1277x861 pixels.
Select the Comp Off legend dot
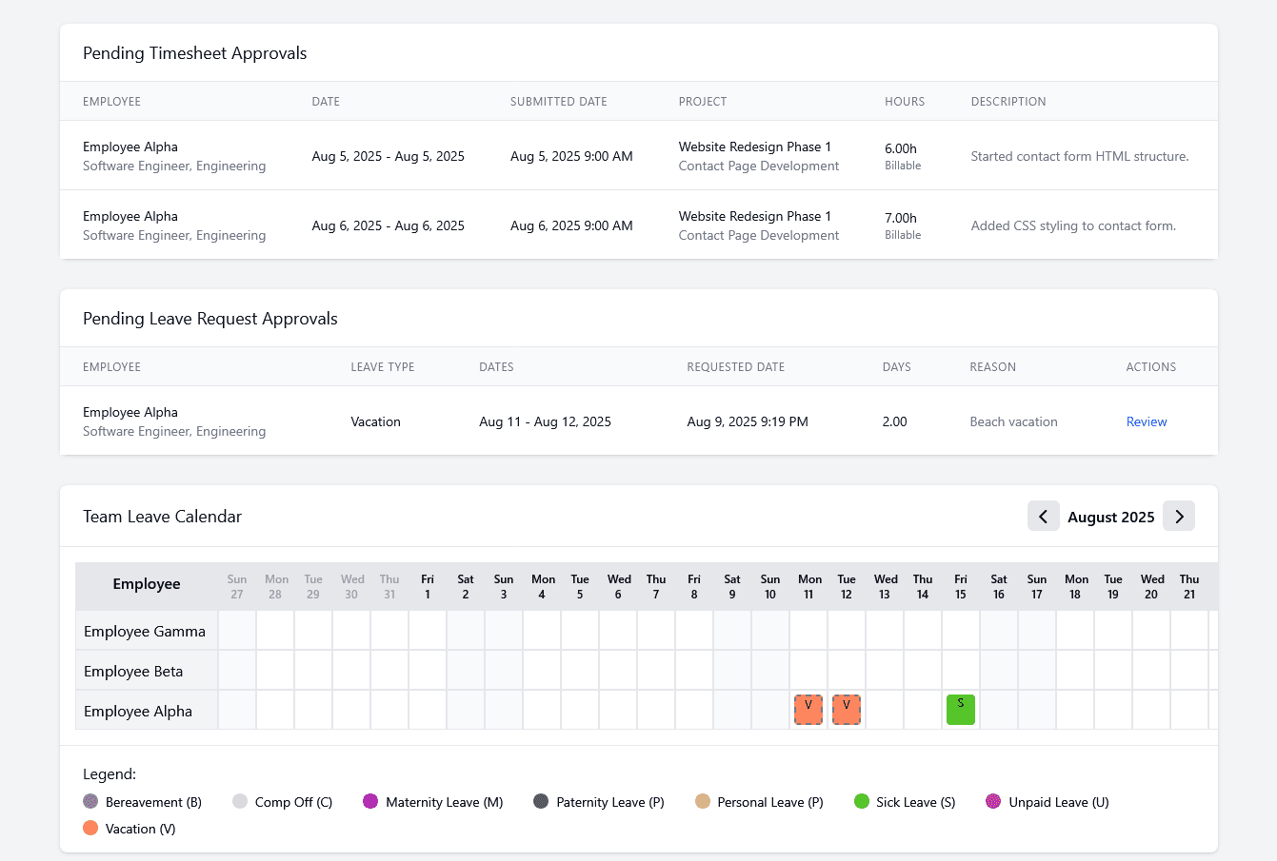tap(239, 802)
